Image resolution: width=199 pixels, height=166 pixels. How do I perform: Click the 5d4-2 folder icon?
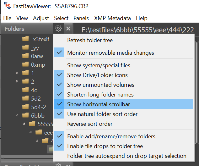pyautogui.click(x=26, y=107)
